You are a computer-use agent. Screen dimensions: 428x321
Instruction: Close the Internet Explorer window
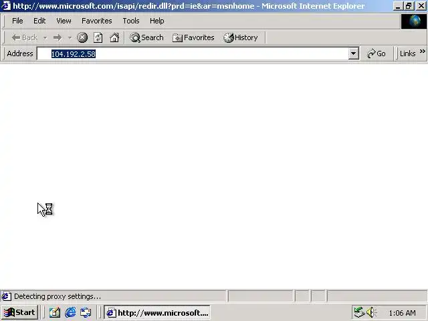pyautogui.click(x=421, y=6)
